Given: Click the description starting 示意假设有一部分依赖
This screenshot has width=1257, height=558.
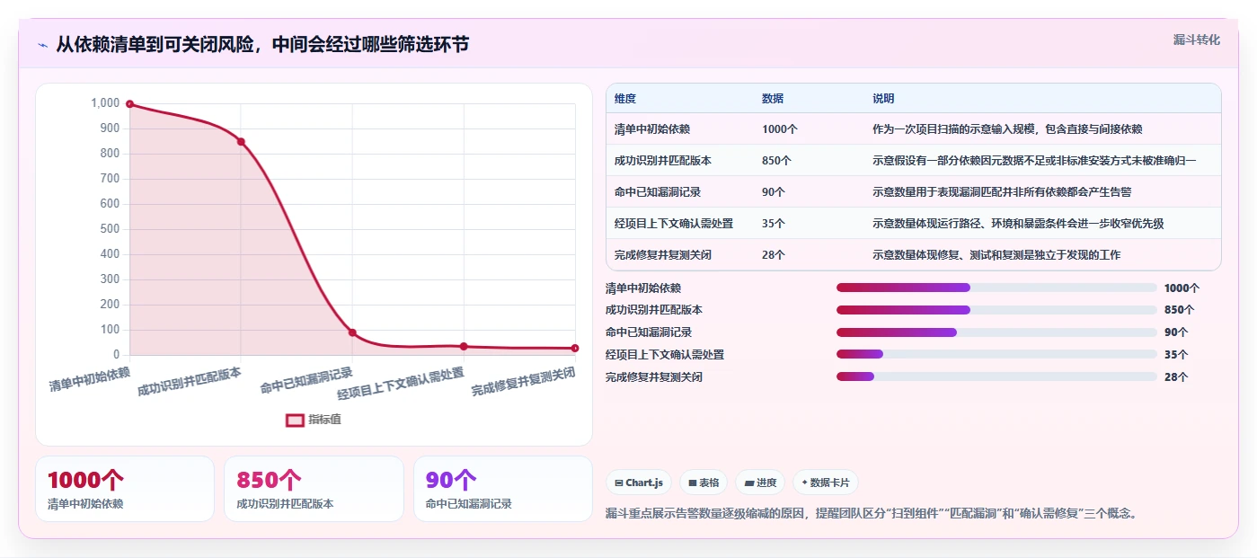Looking at the screenshot, I should coord(1034,160).
